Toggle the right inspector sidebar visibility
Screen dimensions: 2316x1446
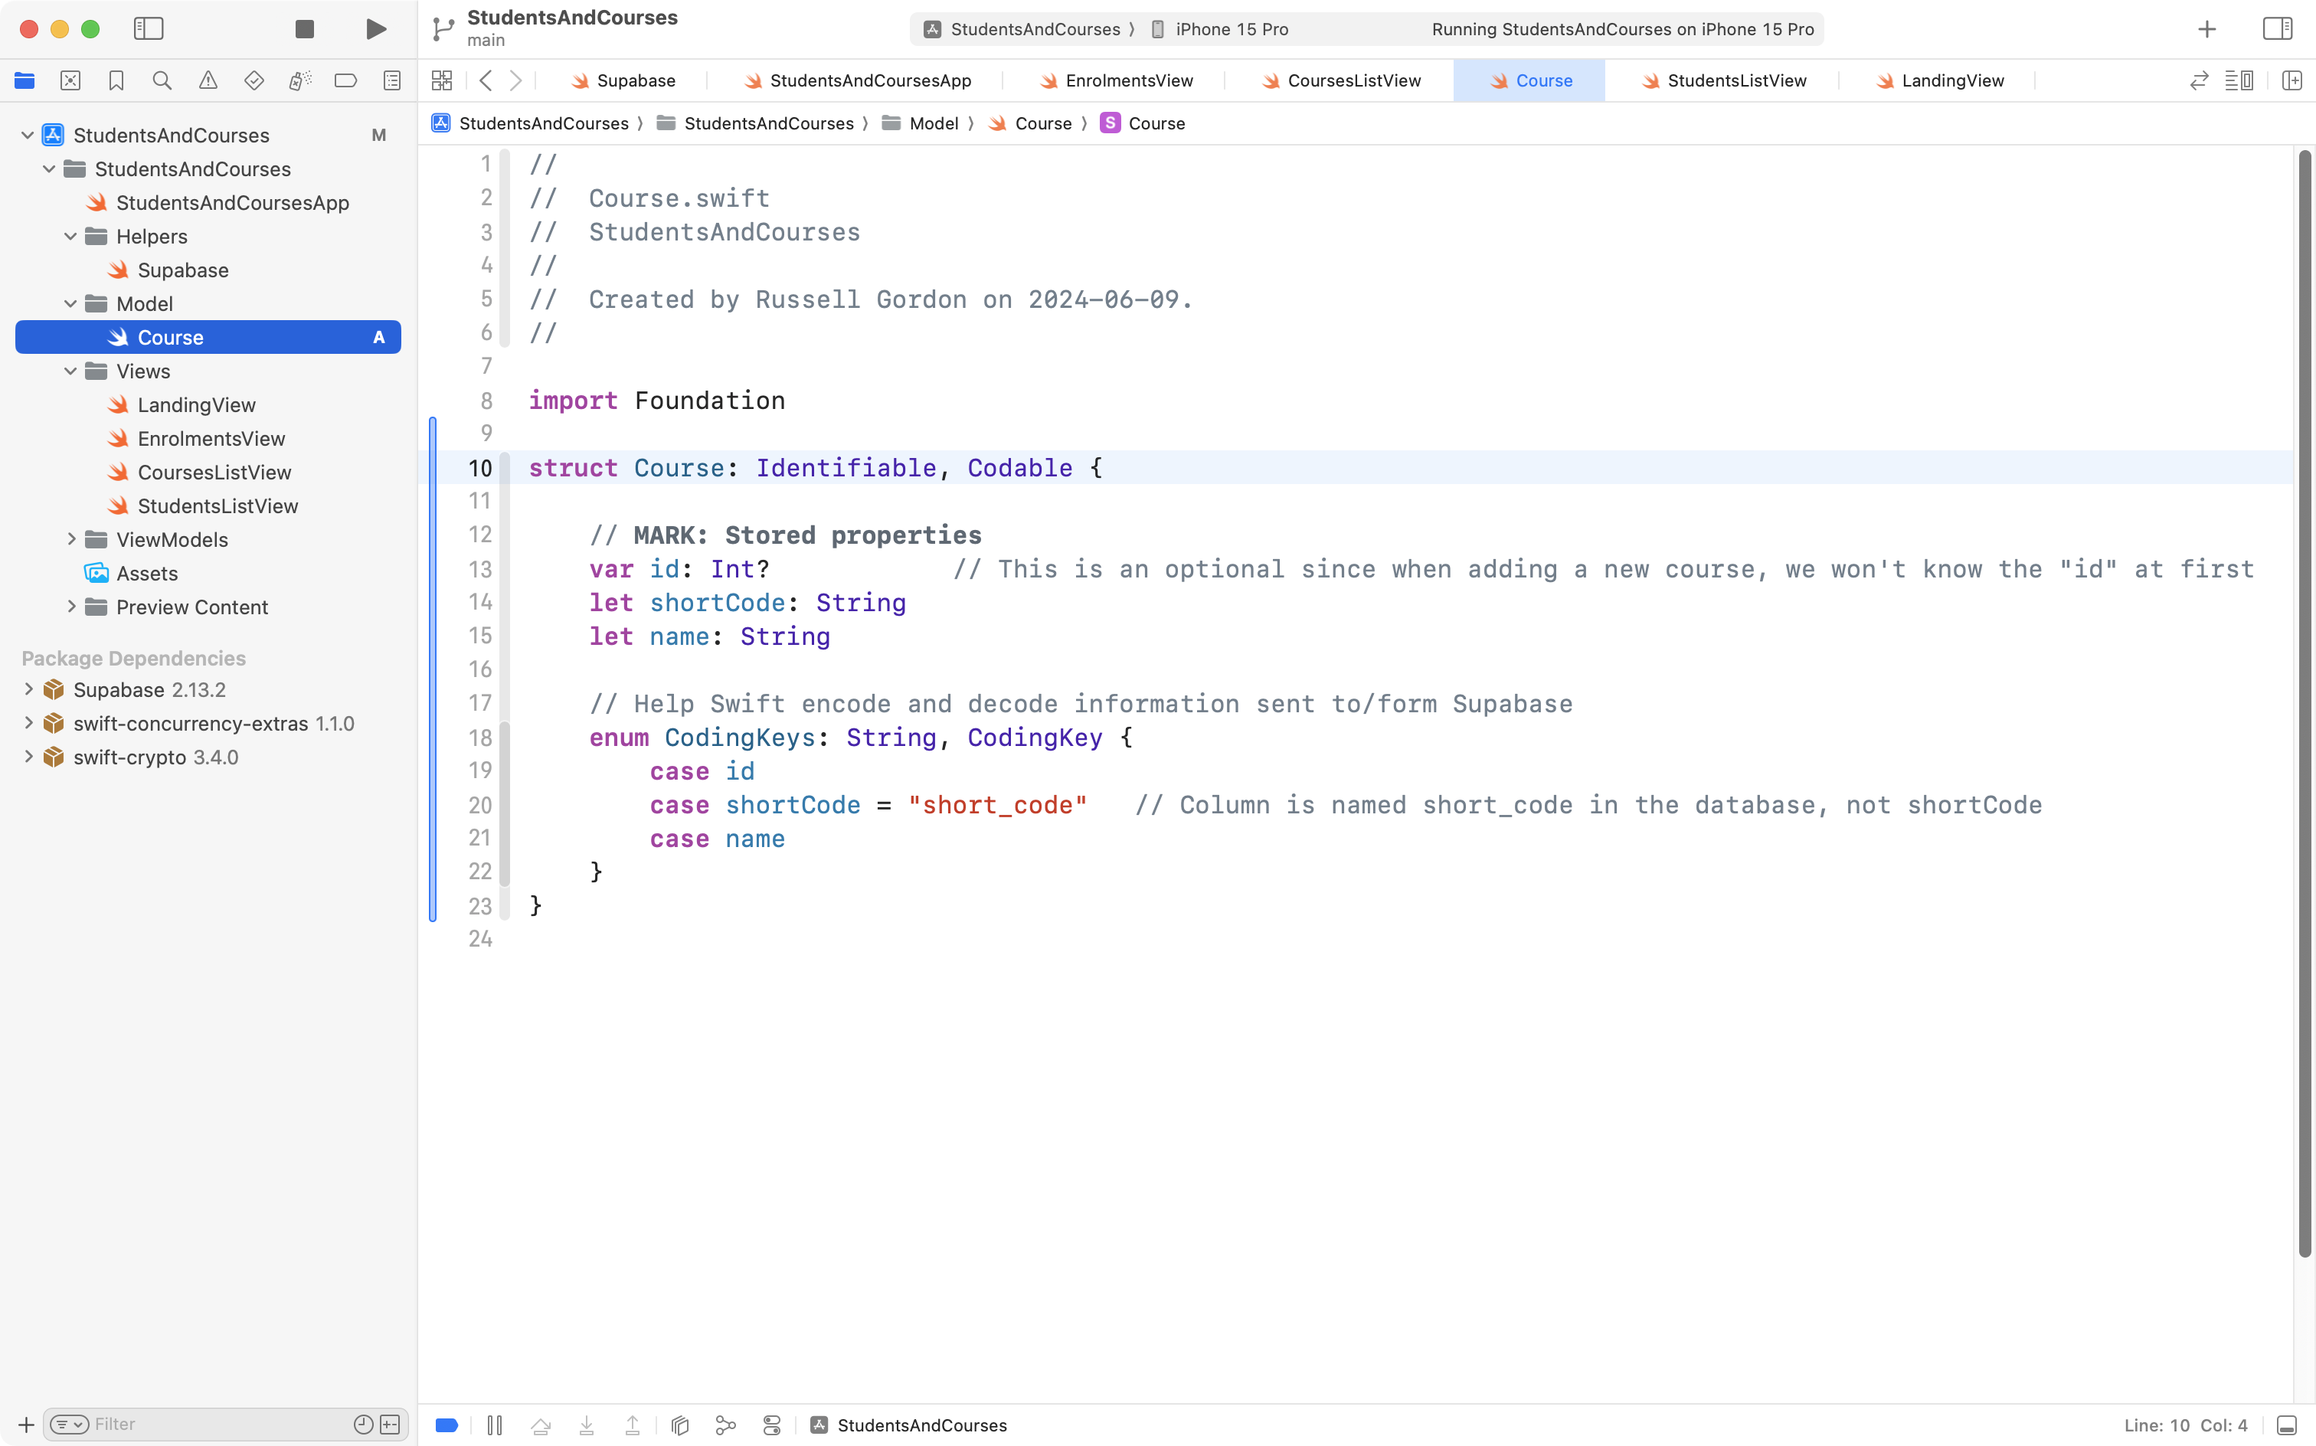(2277, 28)
